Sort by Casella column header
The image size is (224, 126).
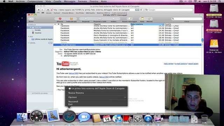[x=183, y=24]
